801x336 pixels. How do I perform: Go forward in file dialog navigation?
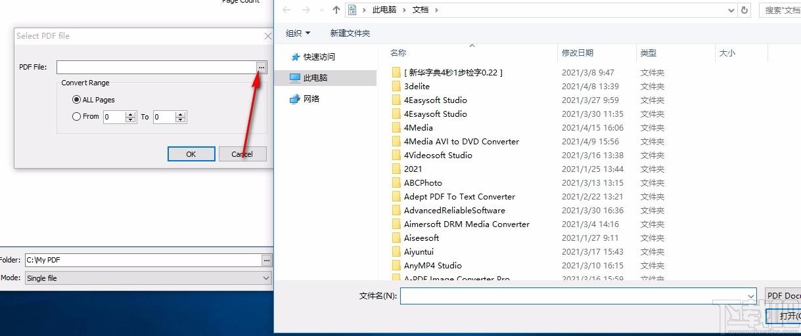tap(306, 10)
